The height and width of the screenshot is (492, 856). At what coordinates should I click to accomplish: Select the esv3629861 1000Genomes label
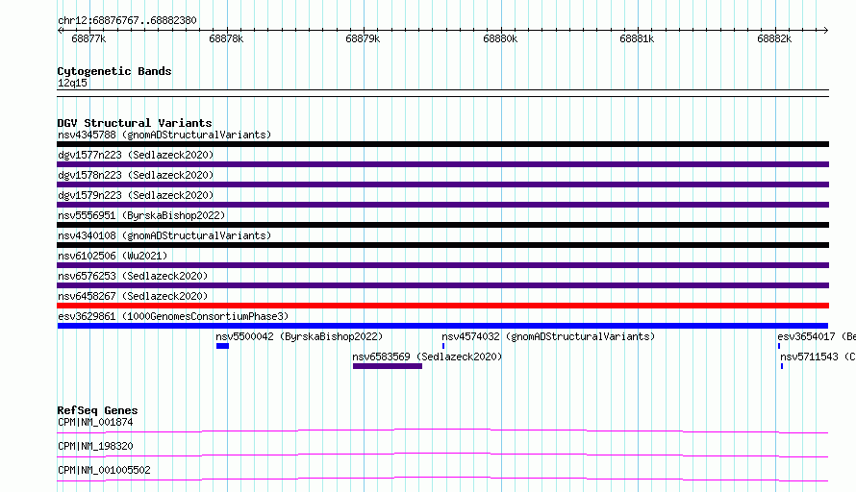173,316
